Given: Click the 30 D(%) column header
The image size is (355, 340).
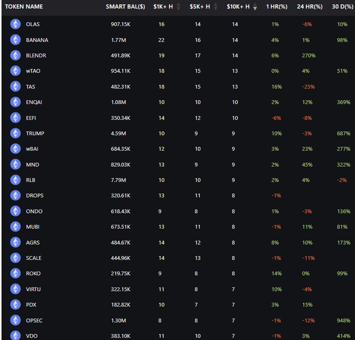Looking at the screenshot, I should (x=342, y=6).
